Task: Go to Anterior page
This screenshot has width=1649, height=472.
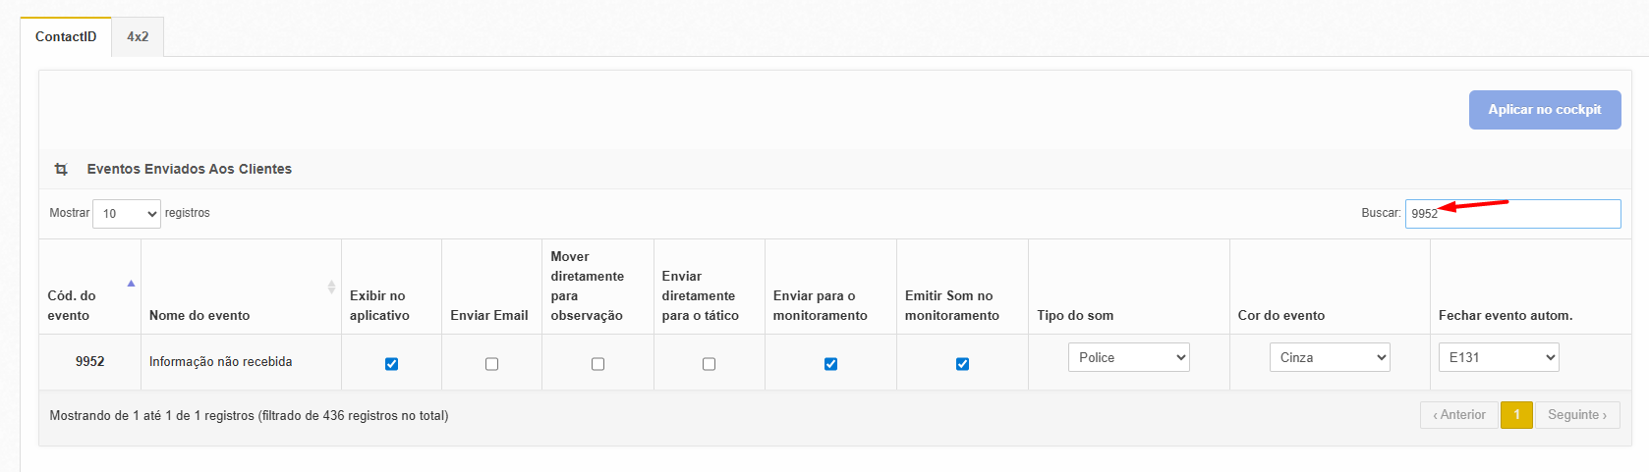Action: pos(1458,415)
